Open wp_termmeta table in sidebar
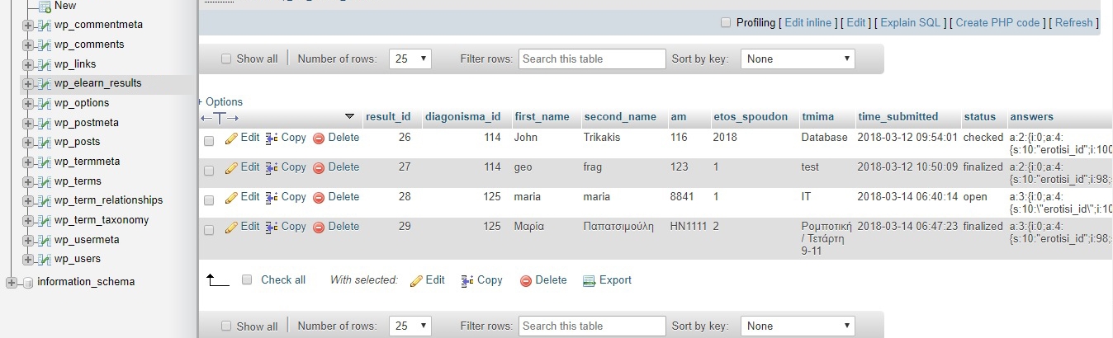Viewport: 1113px width, 338px height. point(88,162)
